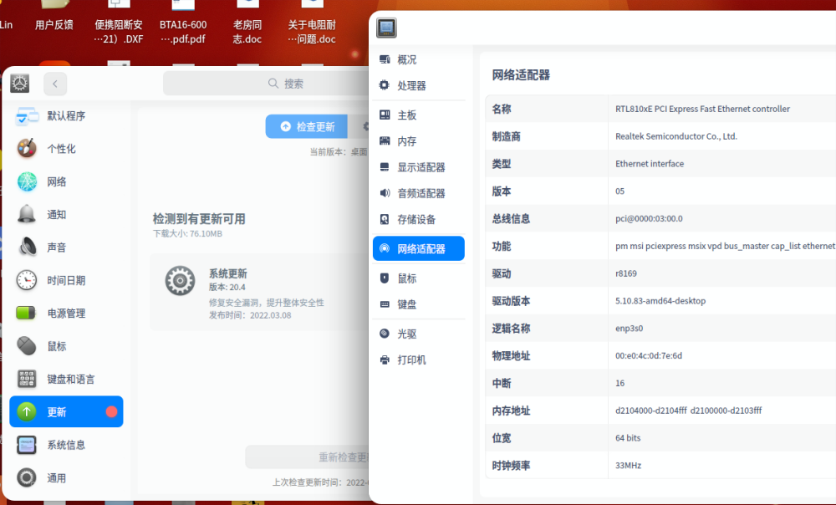This screenshot has height=505, width=836.
Task: Click the 重新检查更新 button
Action: pyautogui.click(x=308, y=457)
